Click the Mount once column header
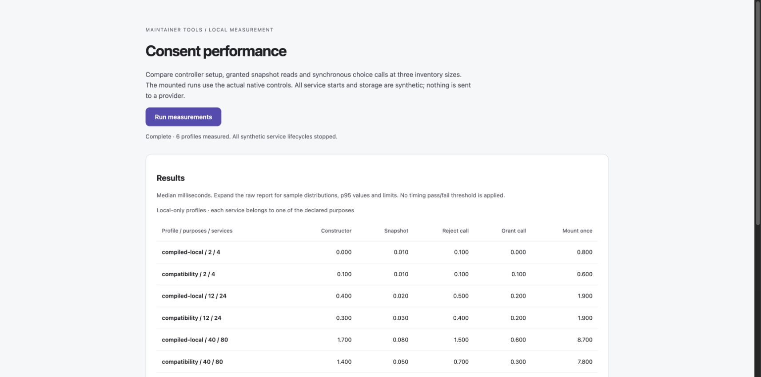Screen dimensions: 761x377 (x=577, y=230)
